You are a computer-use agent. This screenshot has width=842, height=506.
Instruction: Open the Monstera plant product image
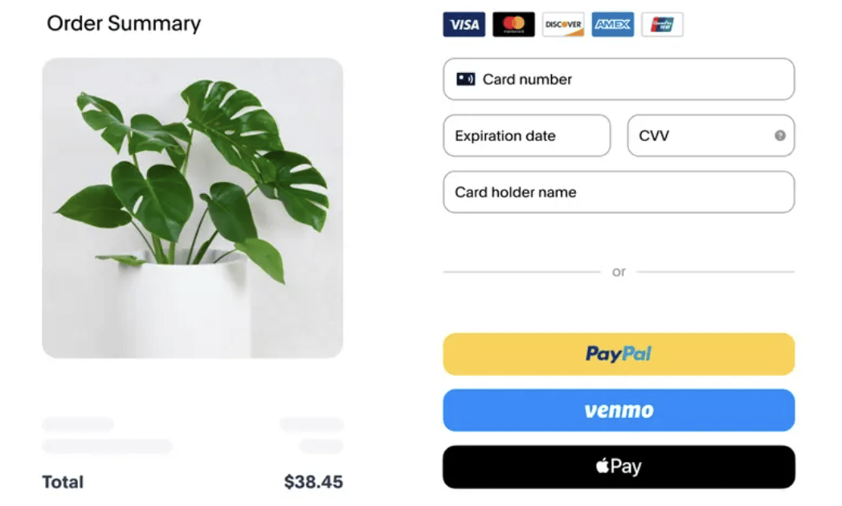pyautogui.click(x=193, y=208)
